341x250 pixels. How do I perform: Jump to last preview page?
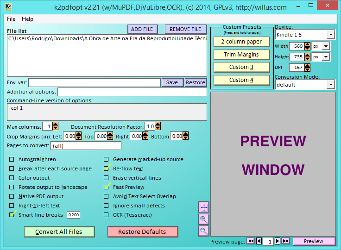pyautogui.click(x=285, y=241)
